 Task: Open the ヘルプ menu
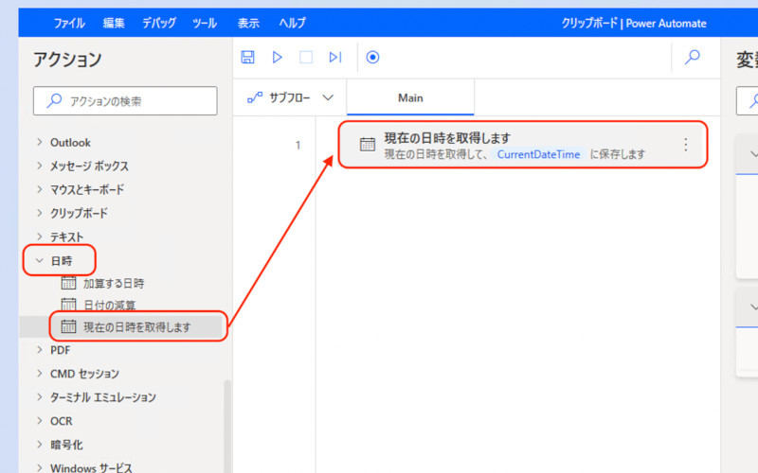(x=293, y=23)
